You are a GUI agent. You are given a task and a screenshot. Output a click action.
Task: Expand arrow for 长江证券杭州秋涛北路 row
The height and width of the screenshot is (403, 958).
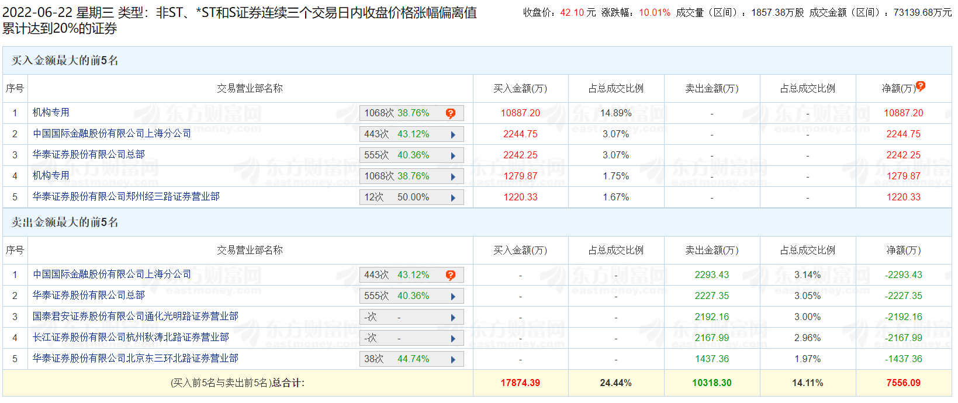click(453, 338)
